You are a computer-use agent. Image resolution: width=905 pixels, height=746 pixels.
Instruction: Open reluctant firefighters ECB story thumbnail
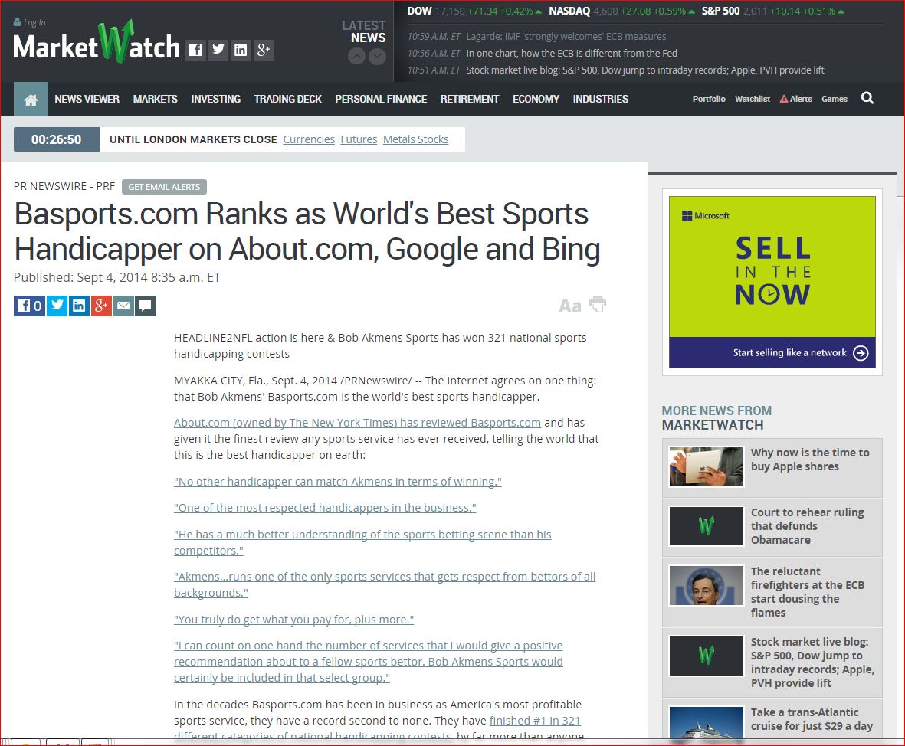[x=707, y=585]
